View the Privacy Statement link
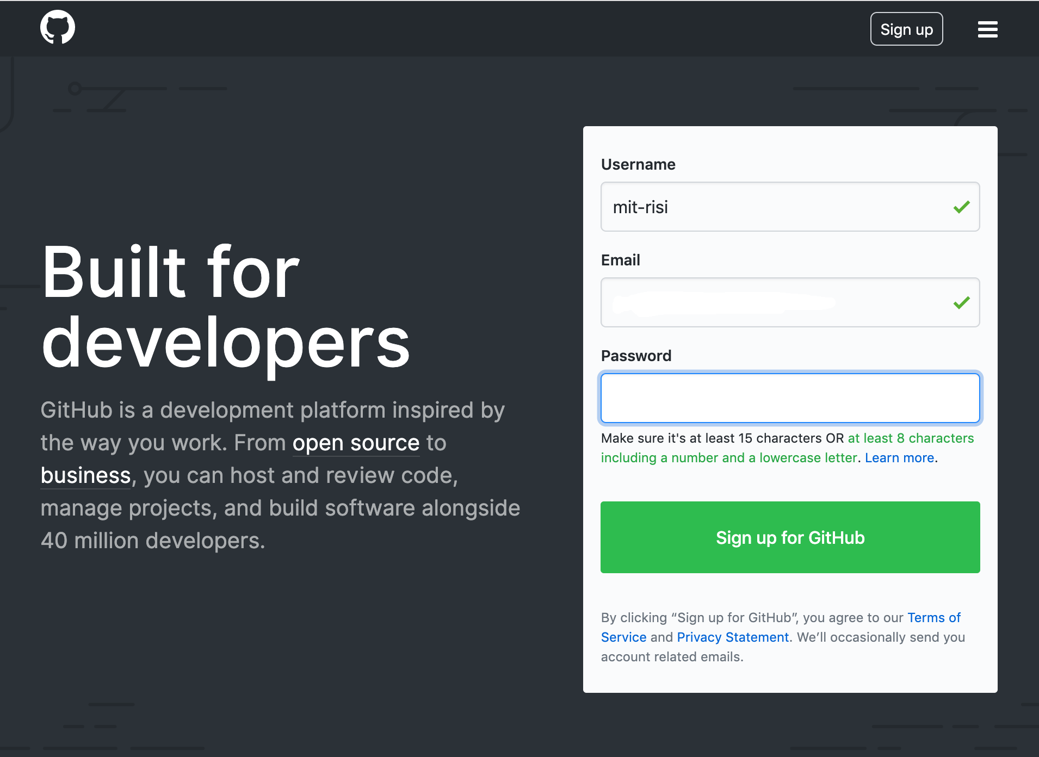 732,637
